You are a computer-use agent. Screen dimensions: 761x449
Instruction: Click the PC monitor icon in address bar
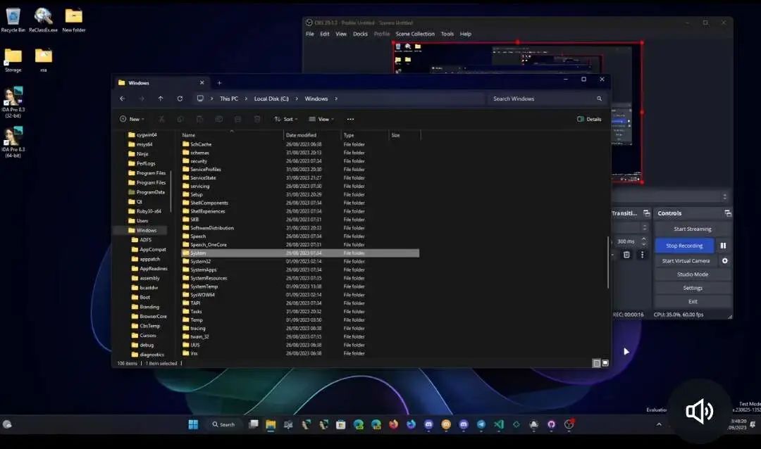point(200,99)
